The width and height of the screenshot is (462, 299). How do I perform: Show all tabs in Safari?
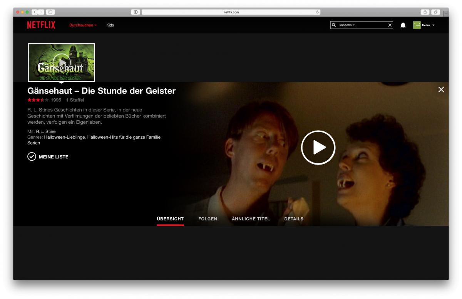click(x=436, y=12)
